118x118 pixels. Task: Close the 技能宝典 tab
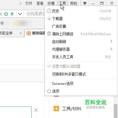coord(21,33)
